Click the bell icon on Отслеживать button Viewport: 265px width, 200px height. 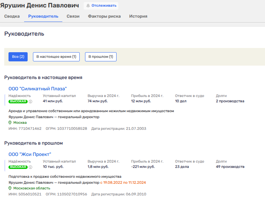tap(88, 6)
